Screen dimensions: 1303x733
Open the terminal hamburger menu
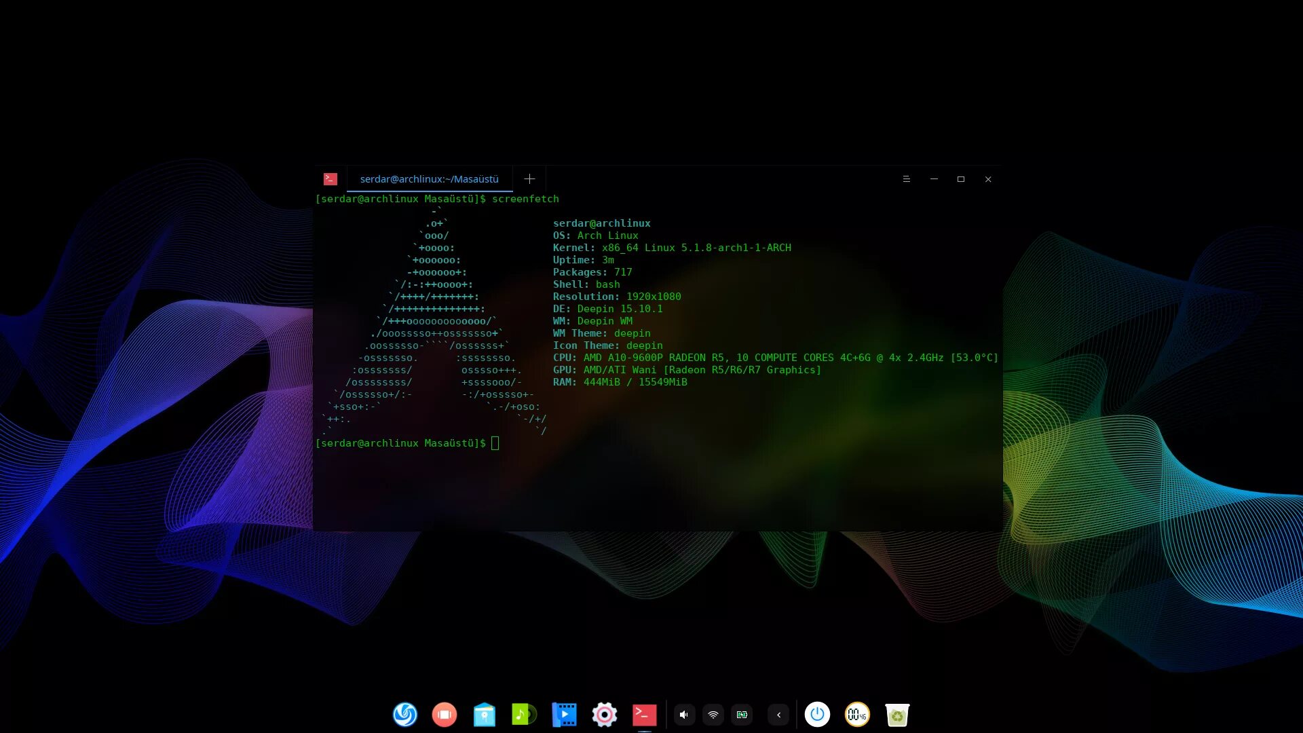[906, 179]
